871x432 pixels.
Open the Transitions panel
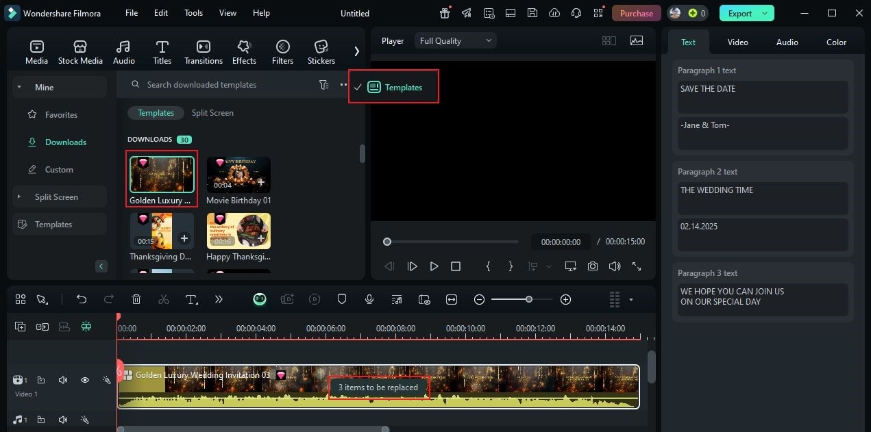[204, 52]
